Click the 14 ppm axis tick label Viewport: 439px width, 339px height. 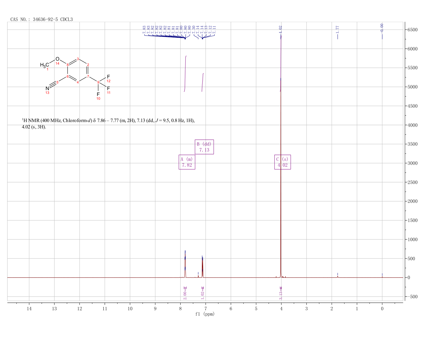[x=29, y=308]
